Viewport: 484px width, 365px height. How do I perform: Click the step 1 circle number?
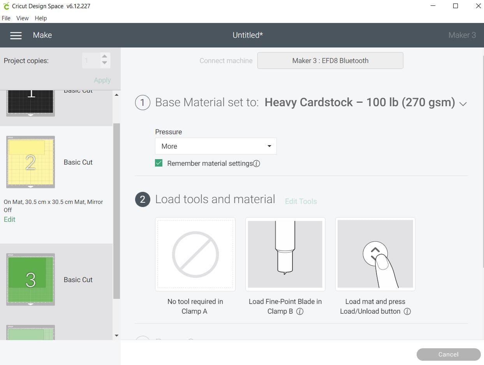[143, 102]
